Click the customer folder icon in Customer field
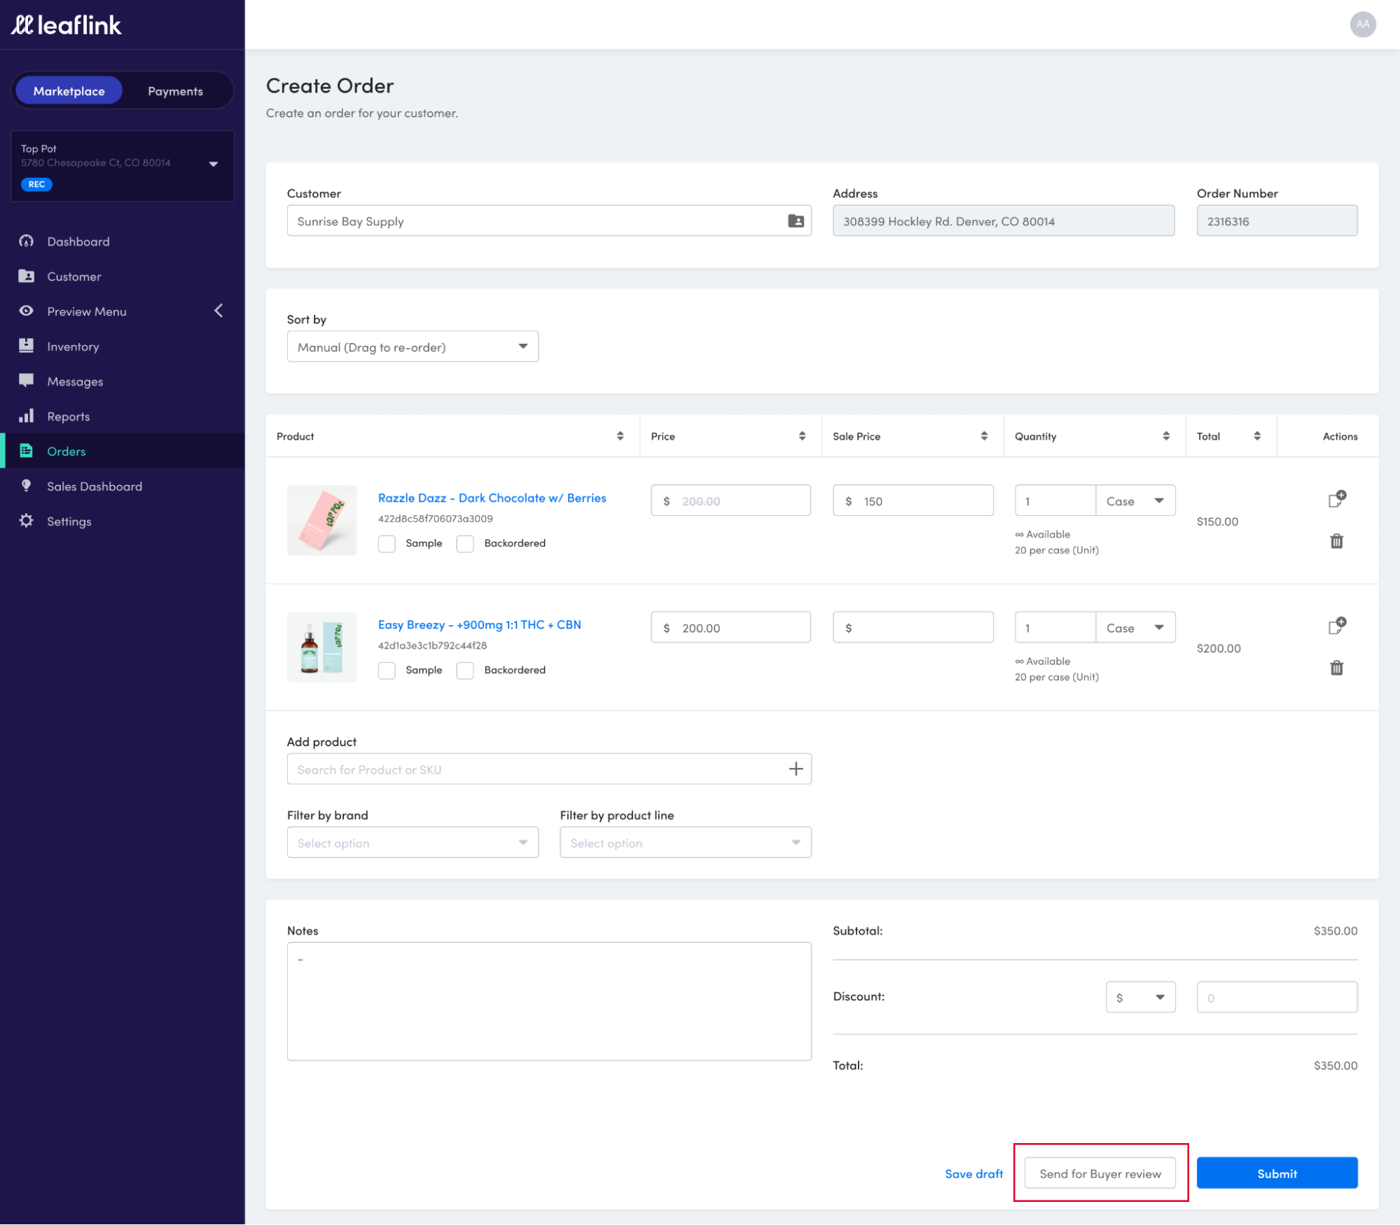 point(796,221)
